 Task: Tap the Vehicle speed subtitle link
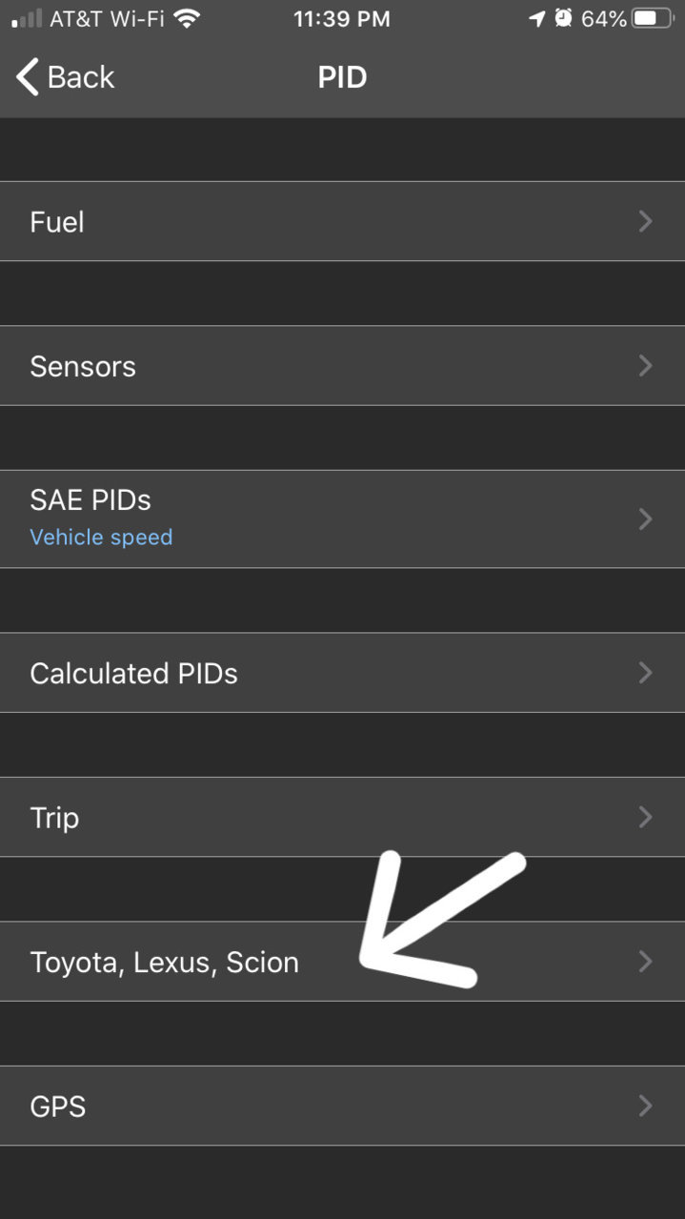pyautogui.click(x=101, y=538)
